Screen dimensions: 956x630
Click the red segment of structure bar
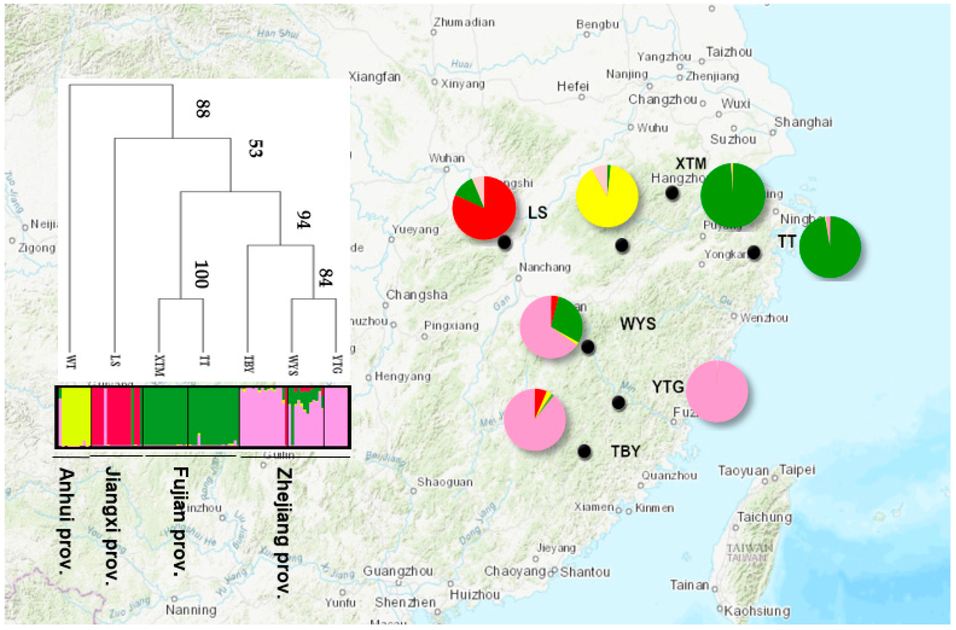point(119,416)
